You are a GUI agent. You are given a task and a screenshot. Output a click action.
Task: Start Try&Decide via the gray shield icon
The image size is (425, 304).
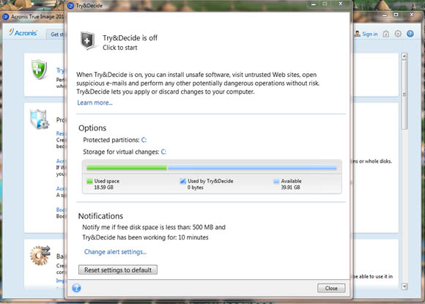[88, 41]
